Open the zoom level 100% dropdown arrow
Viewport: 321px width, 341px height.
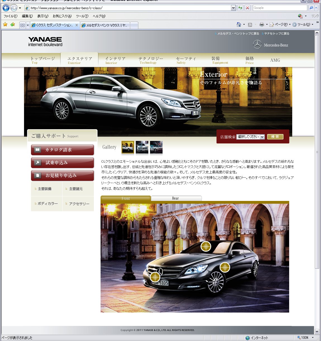click(313, 338)
